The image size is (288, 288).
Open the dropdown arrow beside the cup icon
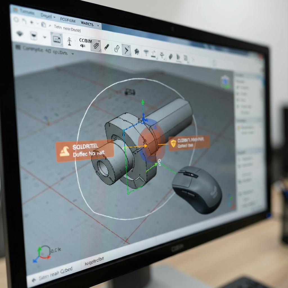pyautogui.click(x=45, y=37)
